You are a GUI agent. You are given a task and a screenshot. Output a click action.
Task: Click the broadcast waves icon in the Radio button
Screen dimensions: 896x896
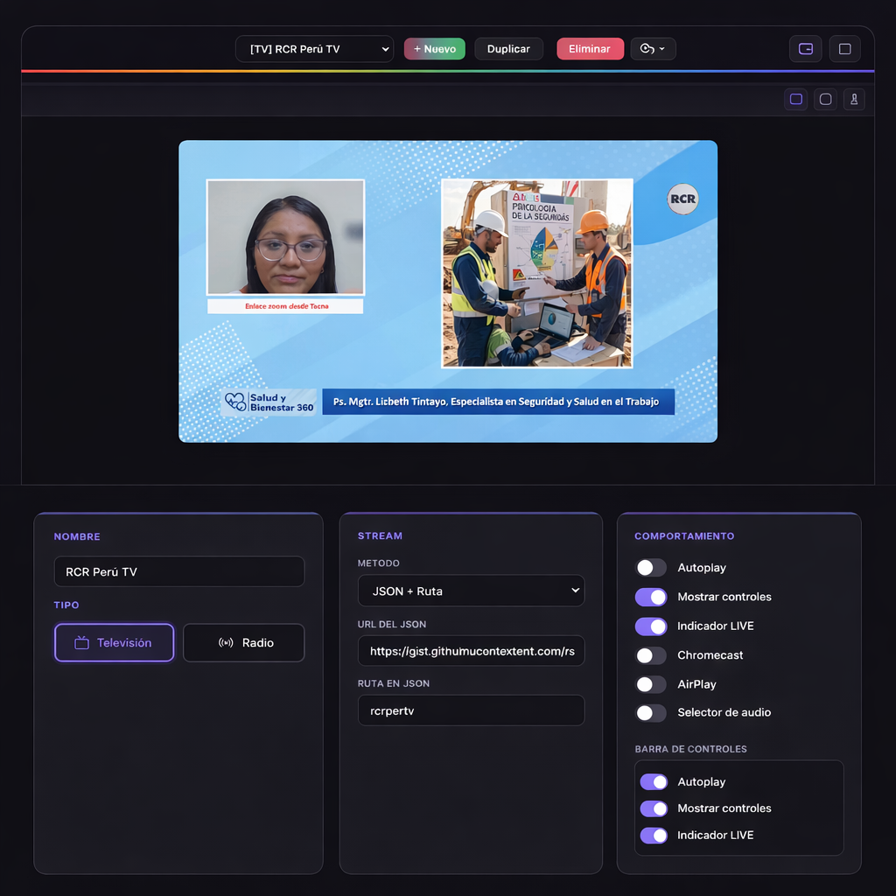(226, 643)
